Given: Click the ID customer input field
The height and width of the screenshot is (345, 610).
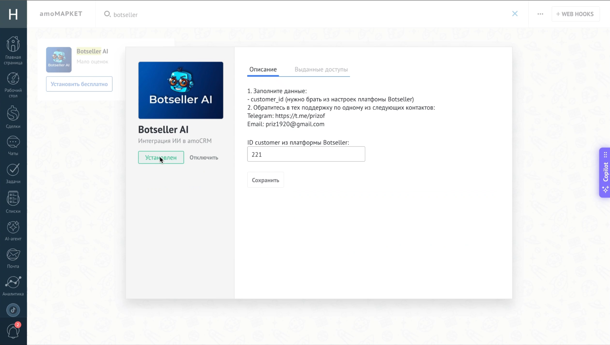Looking at the screenshot, I should pos(306,154).
